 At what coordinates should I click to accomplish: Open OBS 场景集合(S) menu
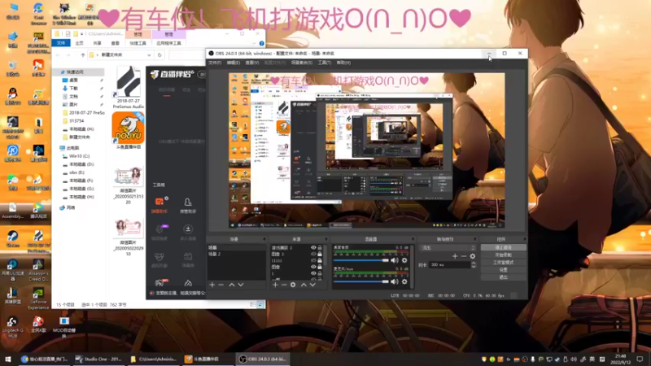(x=302, y=63)
